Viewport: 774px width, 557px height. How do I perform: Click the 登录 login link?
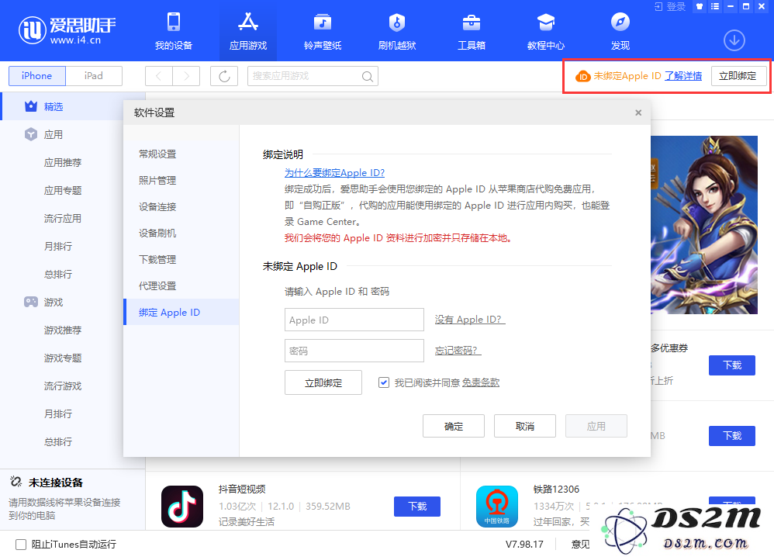pyautogui.click(x=670, y=6)
